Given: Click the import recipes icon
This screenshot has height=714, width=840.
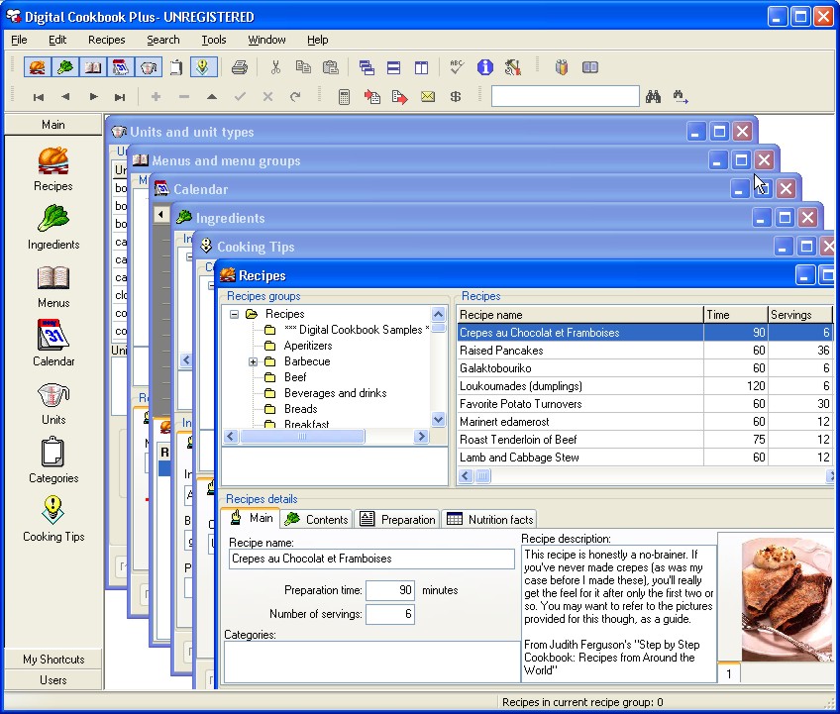Looking at the screenshot, I should click(371, 97).
